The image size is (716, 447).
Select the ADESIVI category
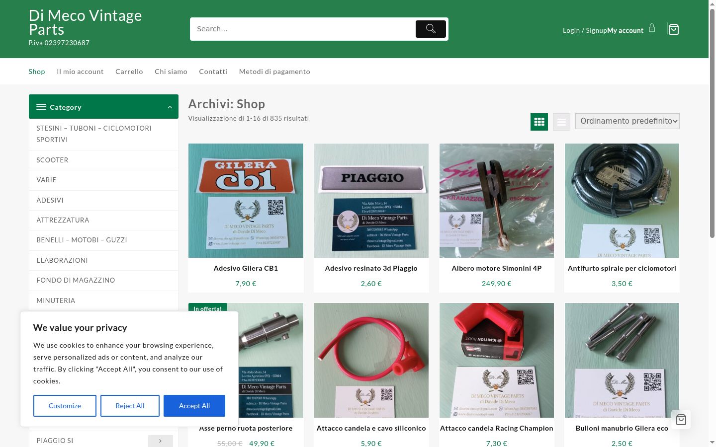click(103, 200)
